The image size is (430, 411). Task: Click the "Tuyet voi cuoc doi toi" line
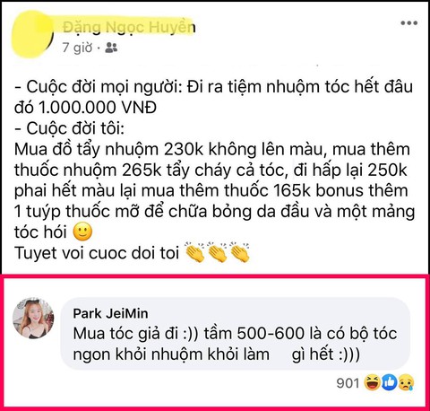[97, 253]
